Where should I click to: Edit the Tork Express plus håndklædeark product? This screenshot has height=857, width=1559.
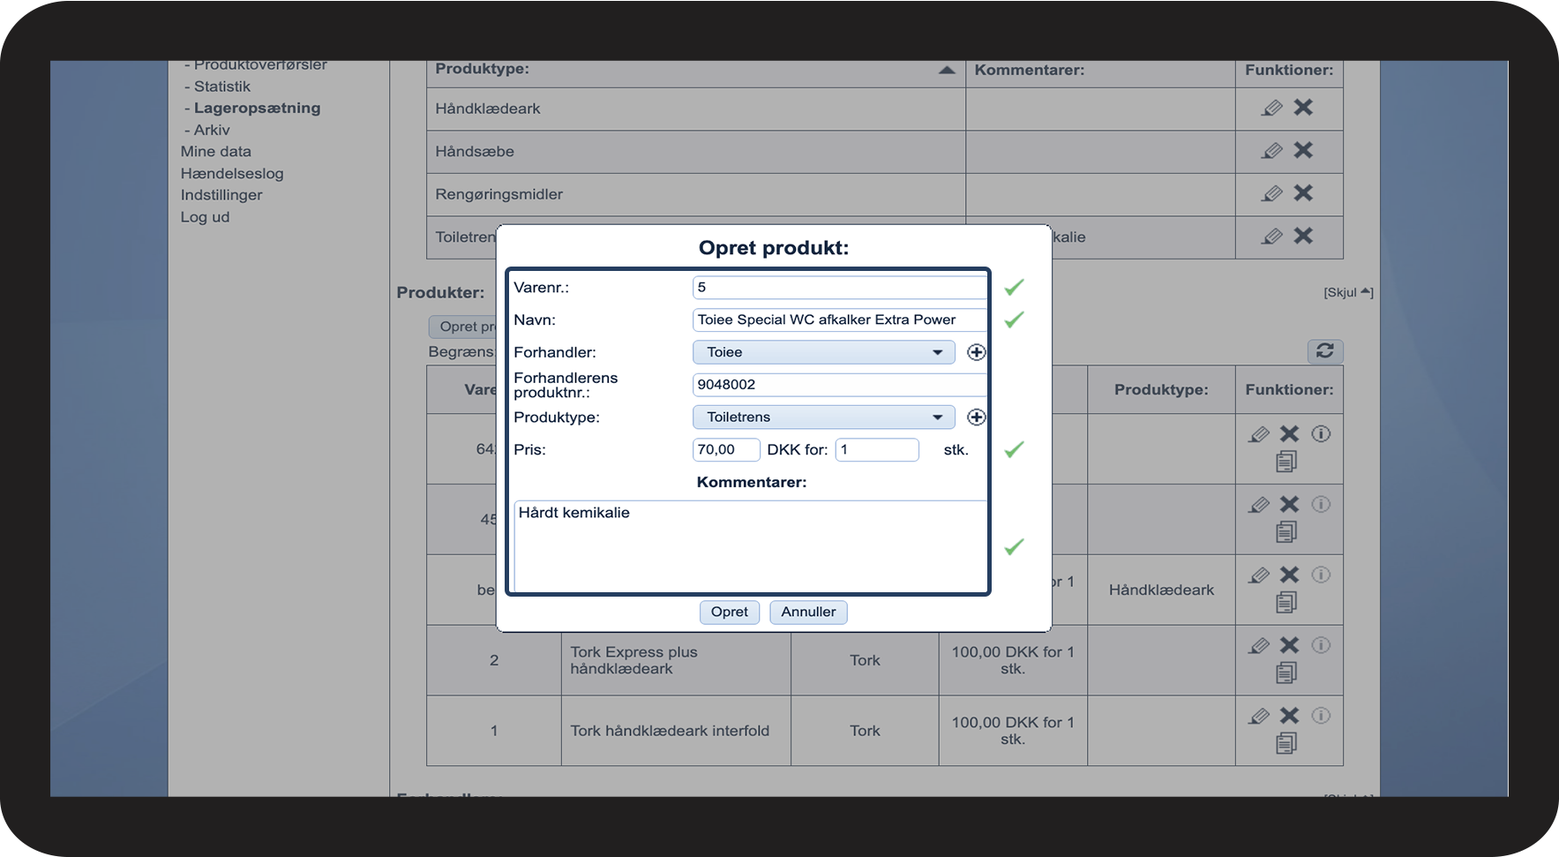click(x=1259, y=646)
